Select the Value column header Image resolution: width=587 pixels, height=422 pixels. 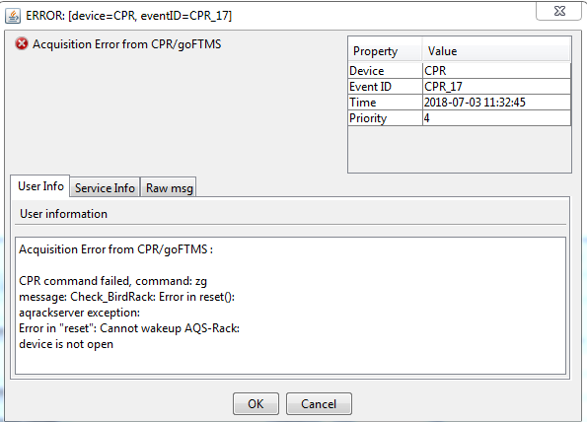pos(497,51)
